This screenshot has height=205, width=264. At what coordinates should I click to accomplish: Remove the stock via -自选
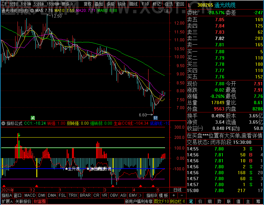[x=168, y=4]
